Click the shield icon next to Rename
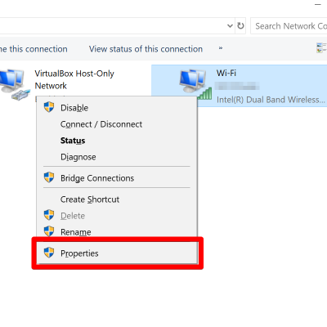Image resolution: width=327 pixels, height=327 pixels. (x=49, y=231)
